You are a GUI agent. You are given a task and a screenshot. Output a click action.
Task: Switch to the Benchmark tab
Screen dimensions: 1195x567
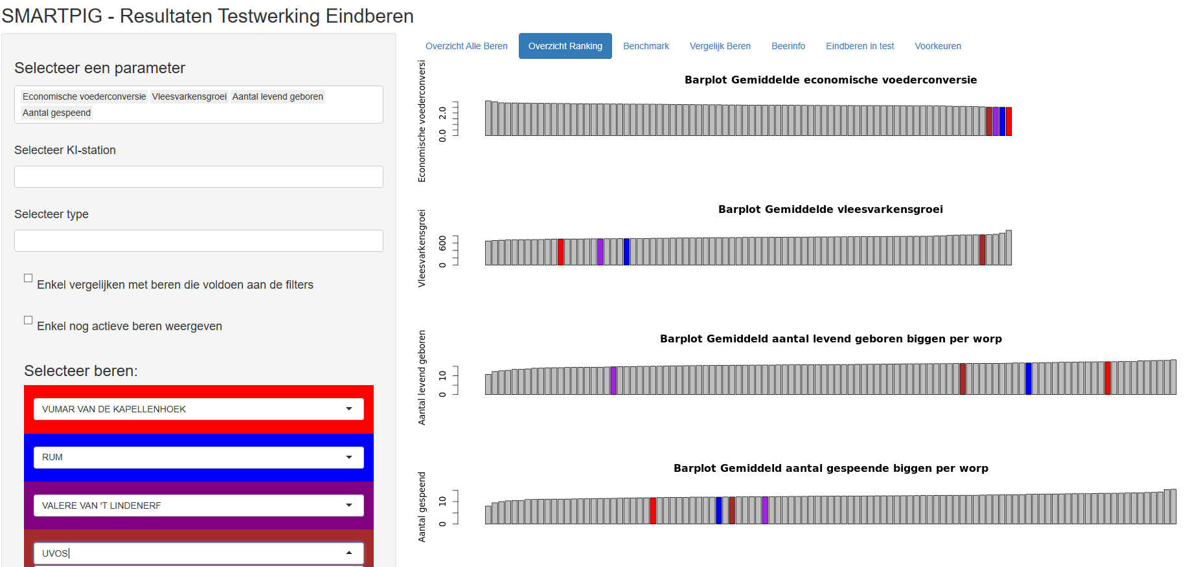646,46
